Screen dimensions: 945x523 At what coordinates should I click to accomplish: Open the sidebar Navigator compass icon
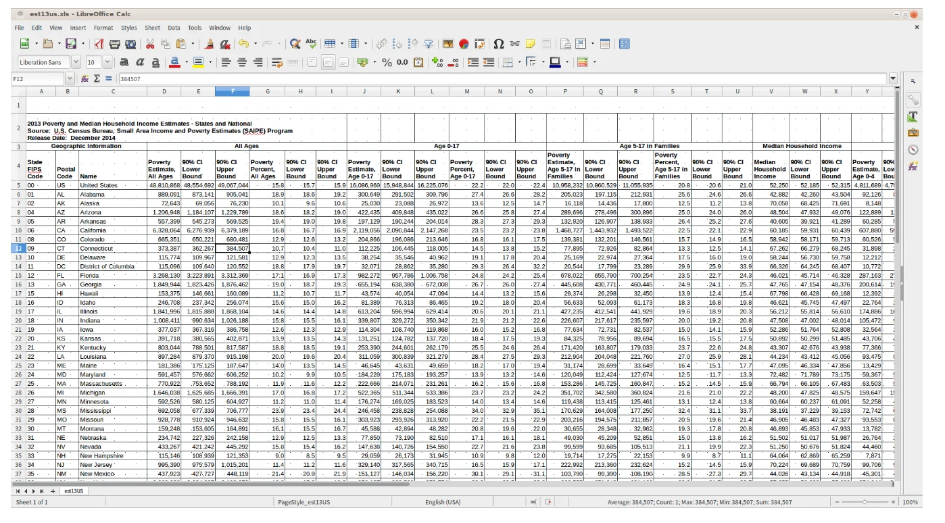pos(913,149)
